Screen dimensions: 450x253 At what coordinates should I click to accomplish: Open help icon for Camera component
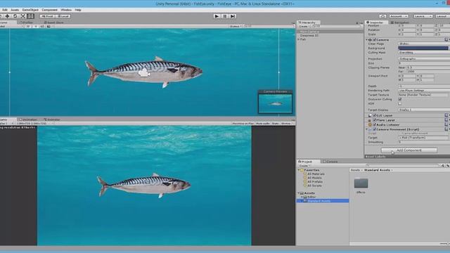coord(446,40)
